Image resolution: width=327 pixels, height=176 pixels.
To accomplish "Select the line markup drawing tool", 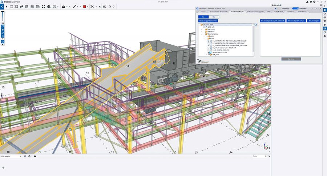I will pos(74,7).
